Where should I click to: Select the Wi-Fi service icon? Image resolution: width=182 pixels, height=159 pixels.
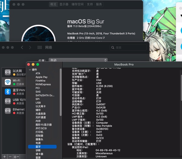[x=8, y=82]
